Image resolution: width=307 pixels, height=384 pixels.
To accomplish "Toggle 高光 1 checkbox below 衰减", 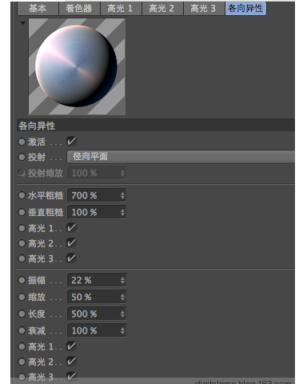I will pos(71,346).
